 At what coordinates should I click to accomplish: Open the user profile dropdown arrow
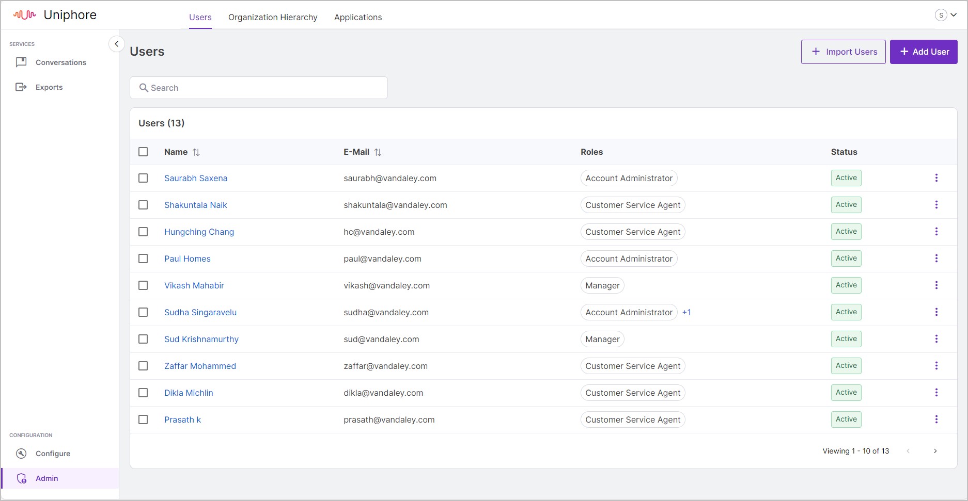(954, 15)
